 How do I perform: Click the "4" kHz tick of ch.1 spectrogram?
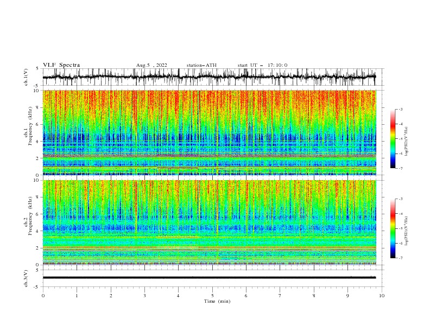click(x=38, y=142)
